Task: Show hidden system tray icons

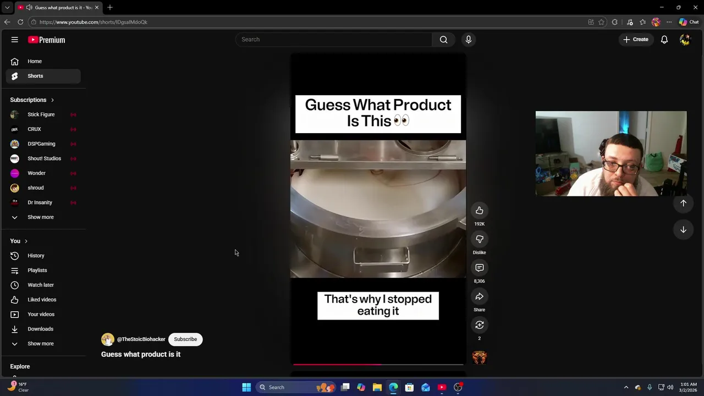Action: click(x=626, y=387)
